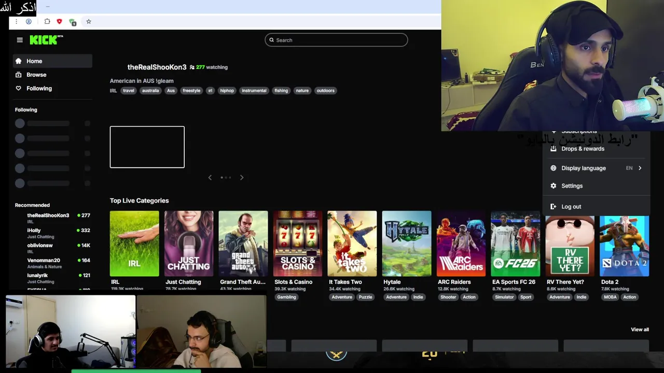The image size is (664, 373).
Task: Open the It Takes Two category thumbnail
Action: [352, 243]
